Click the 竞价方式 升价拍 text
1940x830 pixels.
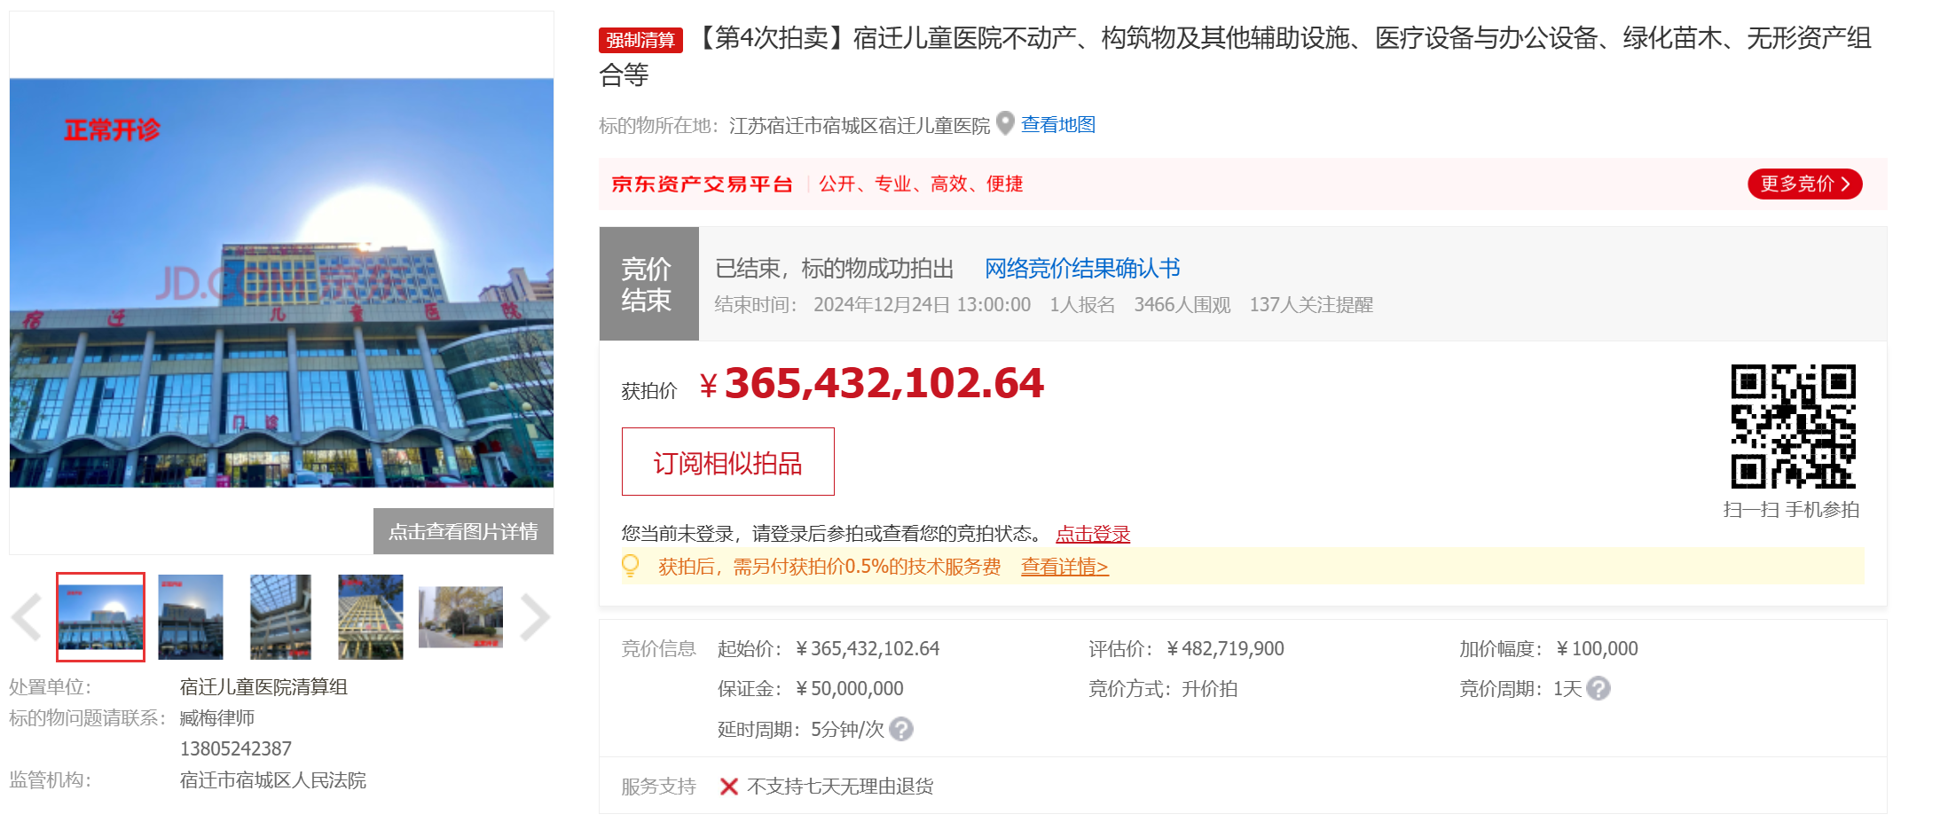tap(1163, 689)
